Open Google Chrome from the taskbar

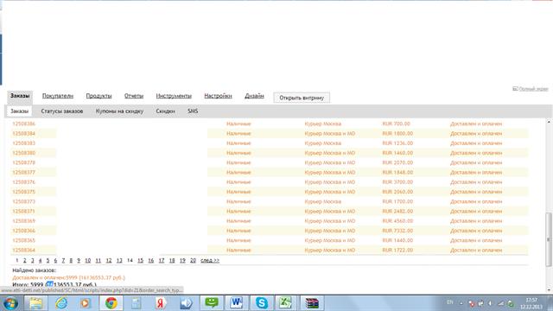[x=111, y=303]
